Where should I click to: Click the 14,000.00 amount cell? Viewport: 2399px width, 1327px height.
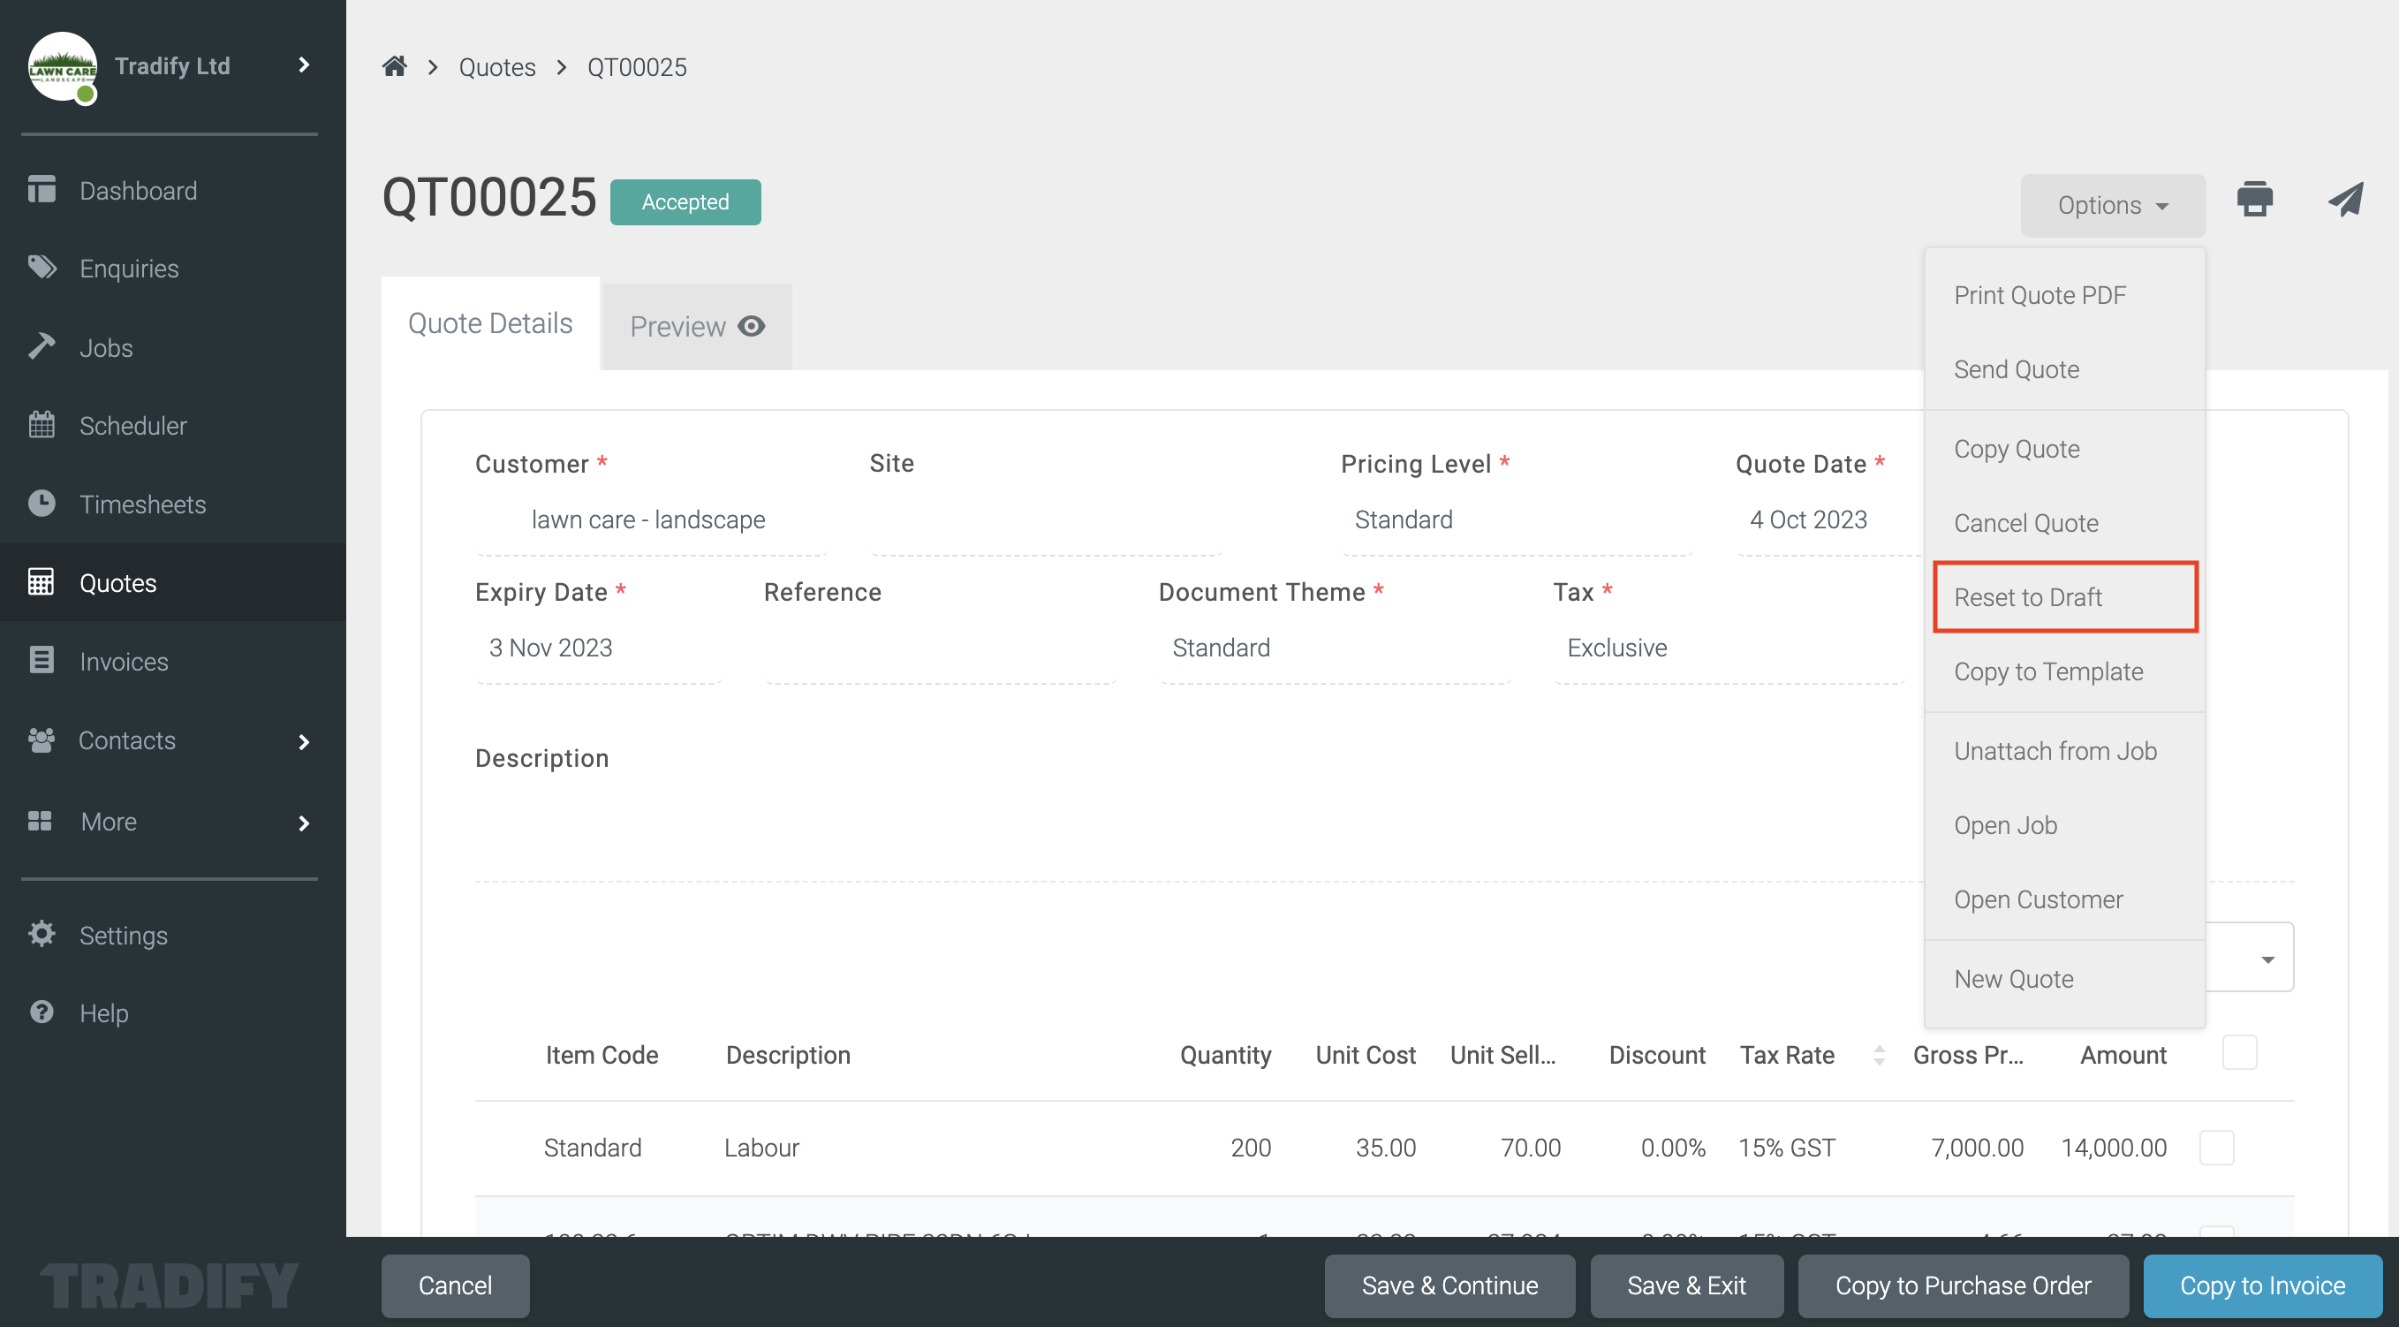[2113, 1148]
